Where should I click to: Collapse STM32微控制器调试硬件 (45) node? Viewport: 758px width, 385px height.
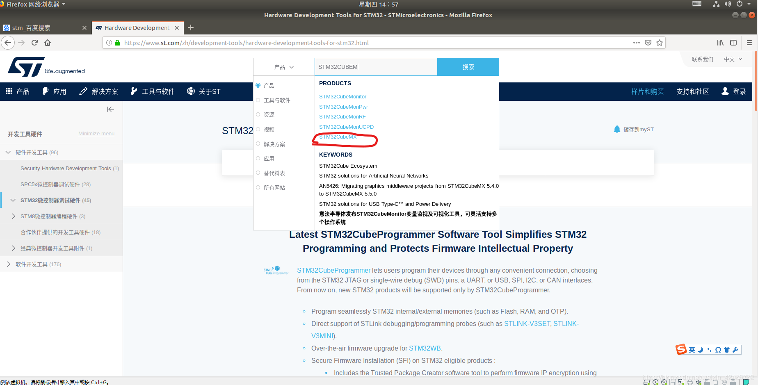[13, 200]
